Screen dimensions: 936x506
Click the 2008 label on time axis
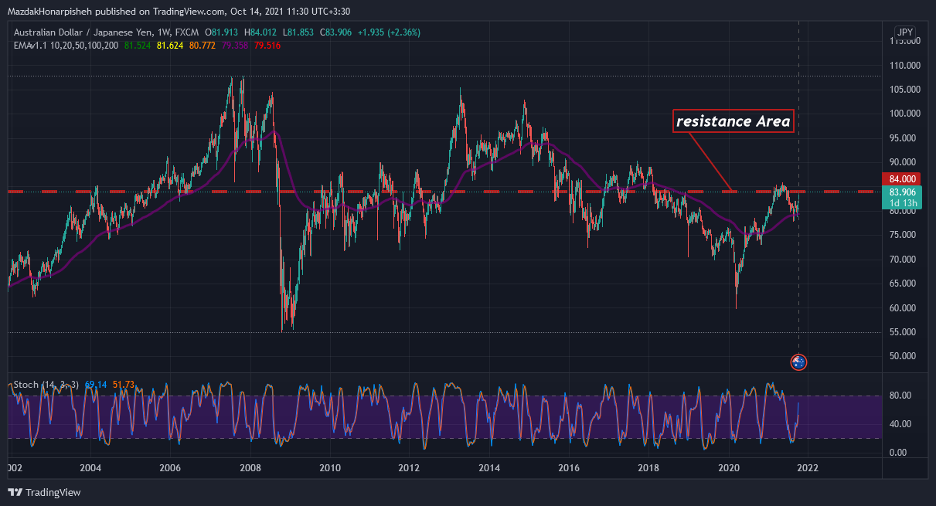250,468
